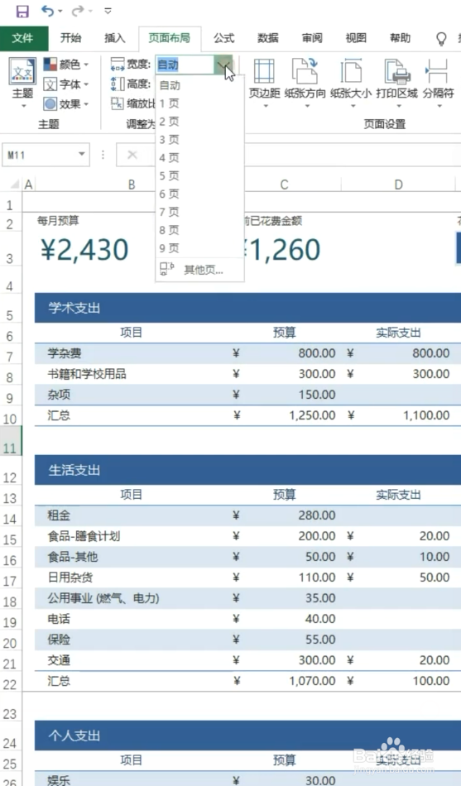Image resolution: width=461 pixels, height=786 pixels.
Task: Switch to the 公式 tab
Action: coord(223,38)
